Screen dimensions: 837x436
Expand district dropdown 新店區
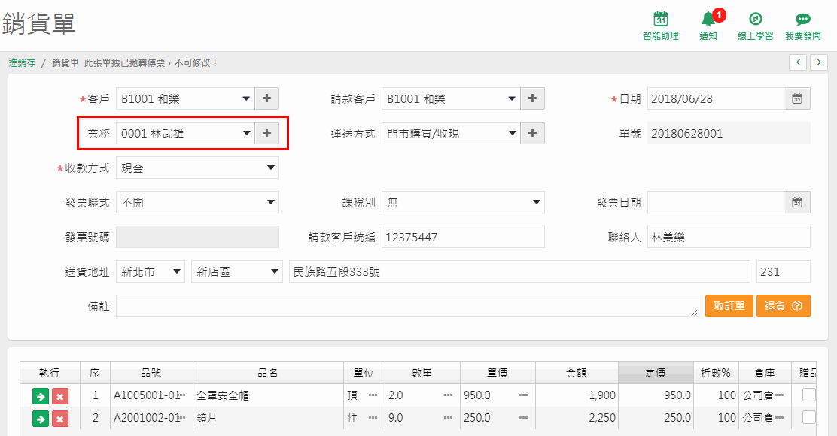[237, 272]
